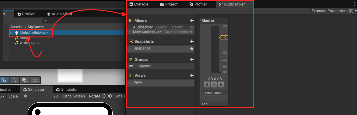Open the Add... effect menu on Master
Viewport: 357px width, 115px height.
point(206,104)
